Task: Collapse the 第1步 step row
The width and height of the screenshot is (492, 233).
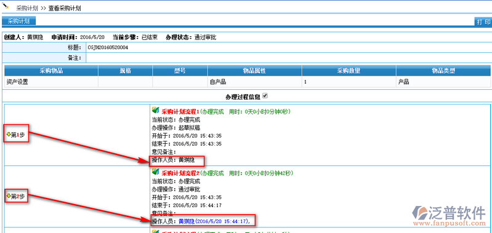Action: [15, 135]
